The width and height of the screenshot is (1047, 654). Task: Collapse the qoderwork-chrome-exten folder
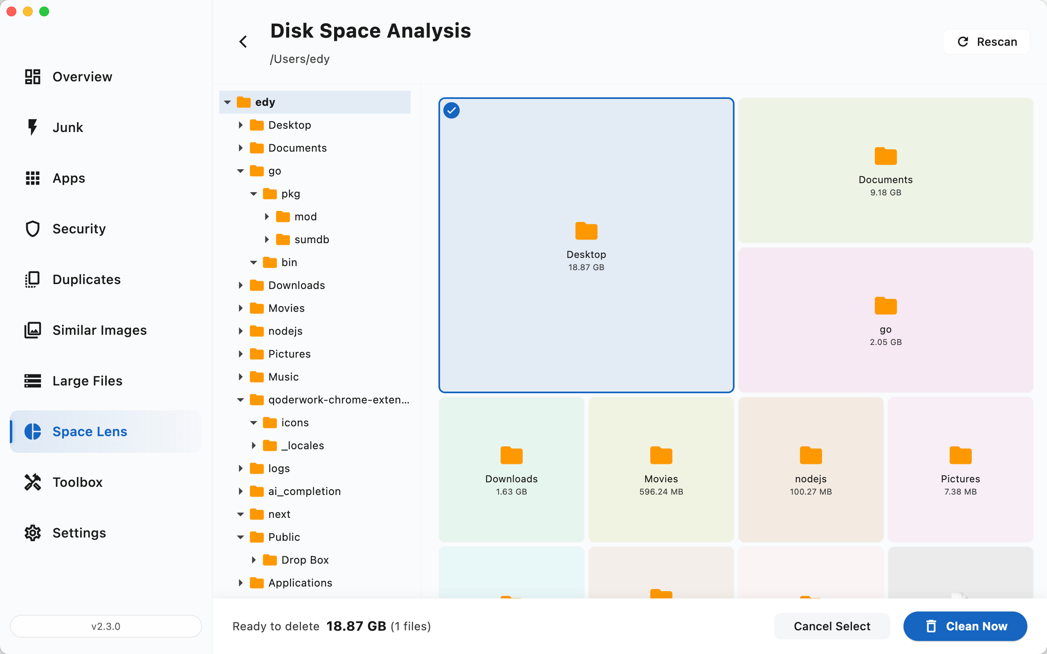240,400
